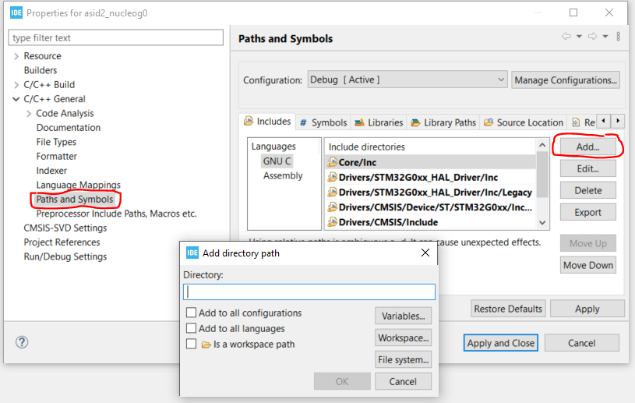The width and height of the screenshot is (635, 403).
Task: Select File Types in the tree
Action: [x=56, y=142]
